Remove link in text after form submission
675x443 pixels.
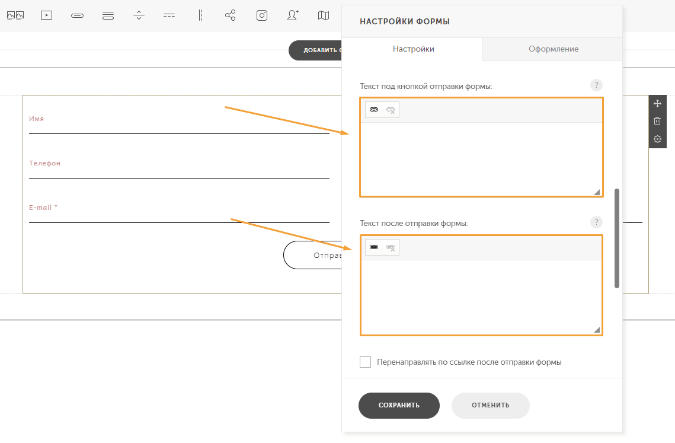391,247
